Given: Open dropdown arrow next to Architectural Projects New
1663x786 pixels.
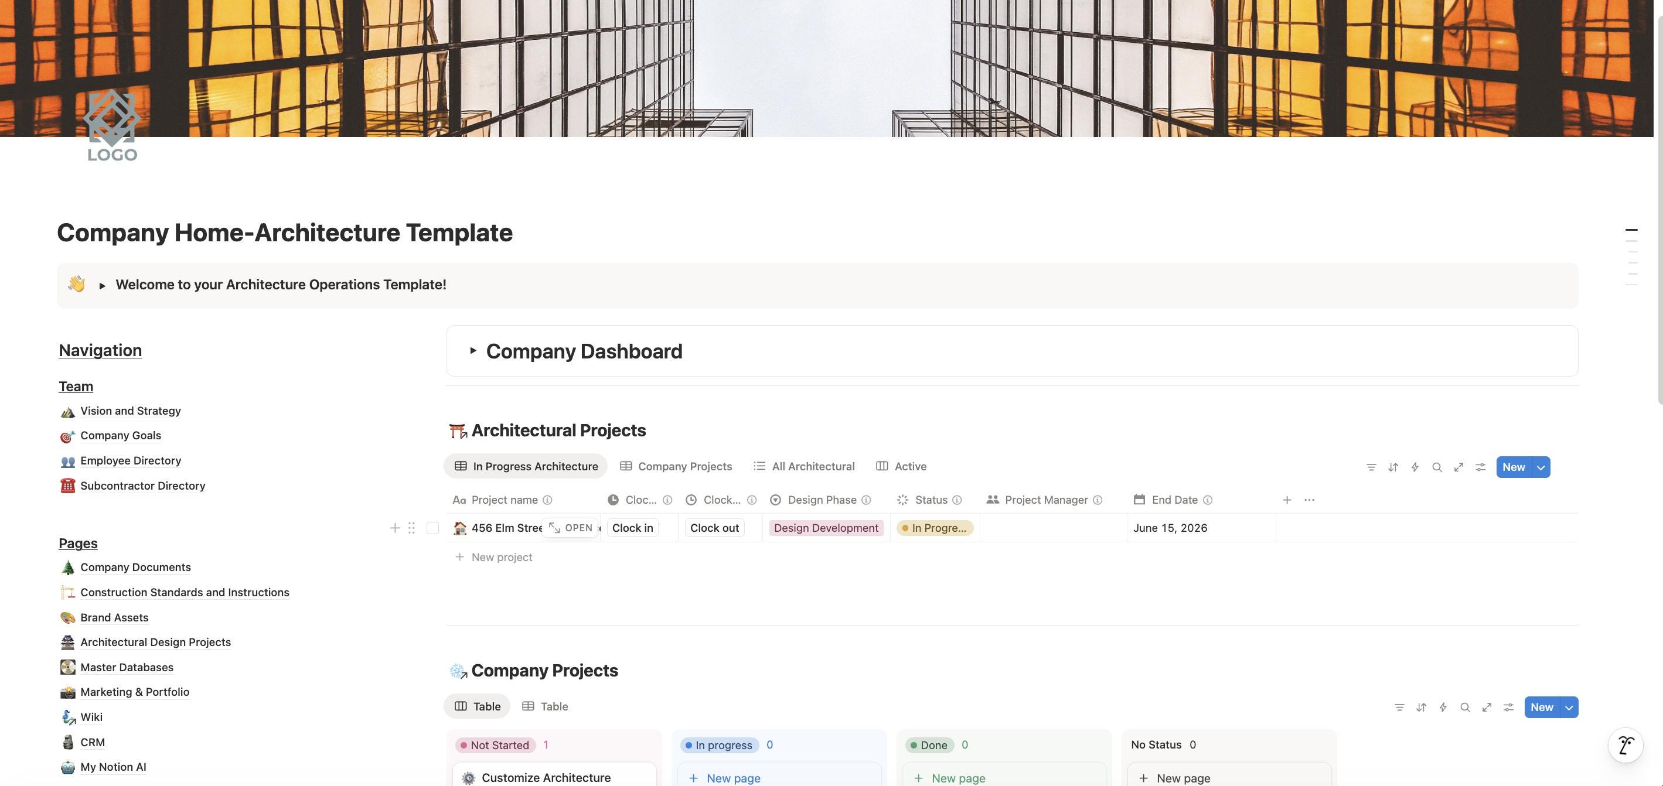Looking at the screenshot, I should click(x=1541, y=467).
